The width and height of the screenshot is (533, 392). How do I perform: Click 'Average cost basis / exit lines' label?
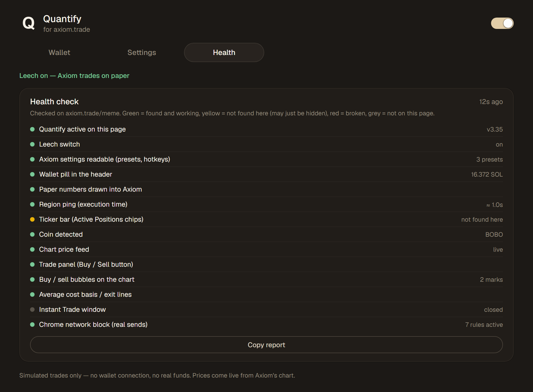(85, 294)
